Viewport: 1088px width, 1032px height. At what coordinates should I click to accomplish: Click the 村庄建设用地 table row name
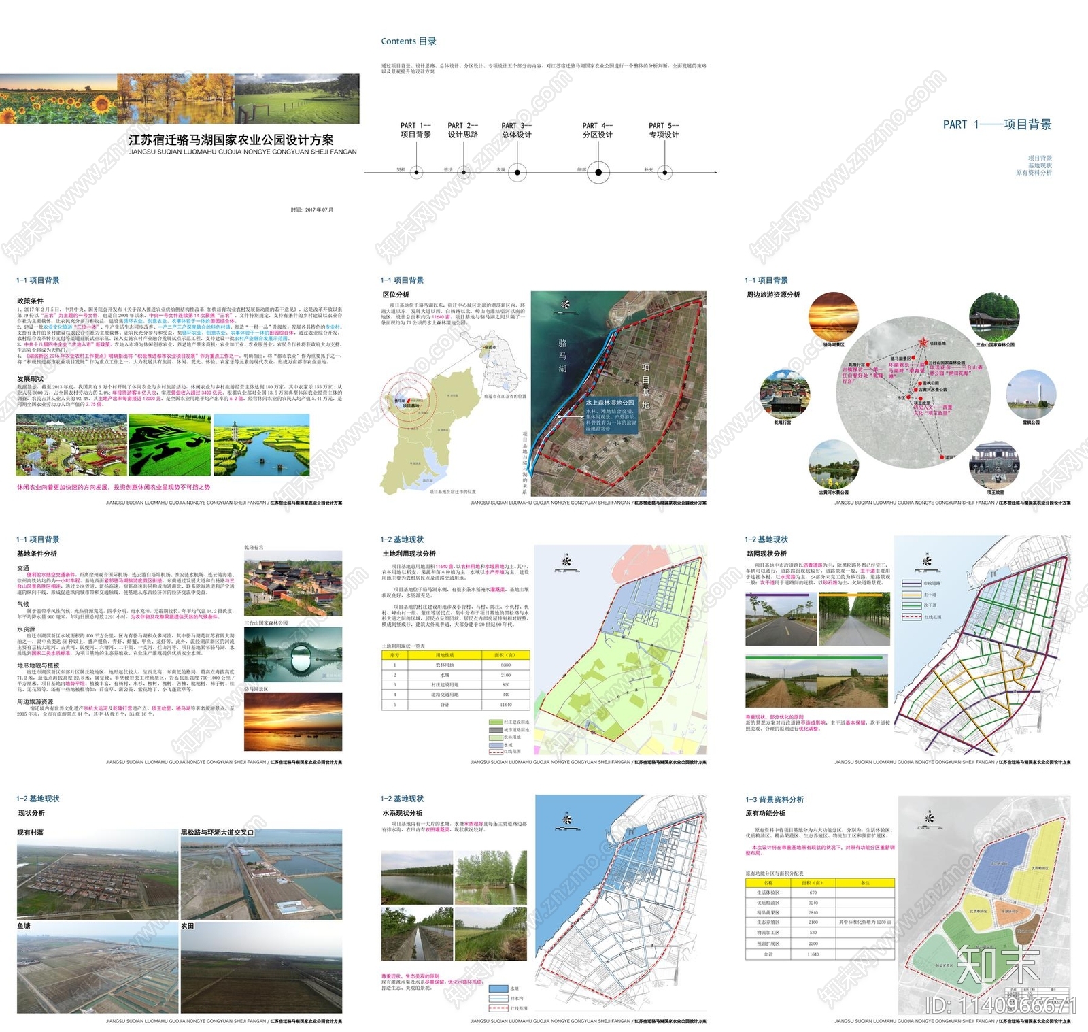click(445, 685)
